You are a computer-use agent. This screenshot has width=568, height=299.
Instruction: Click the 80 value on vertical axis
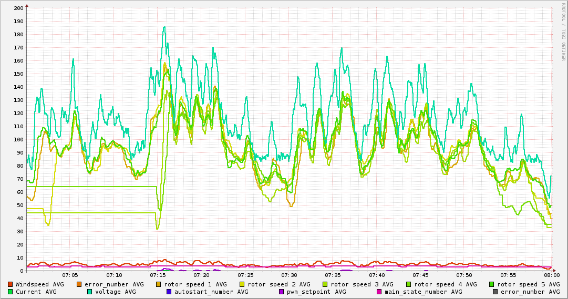[x=20, y=166]
